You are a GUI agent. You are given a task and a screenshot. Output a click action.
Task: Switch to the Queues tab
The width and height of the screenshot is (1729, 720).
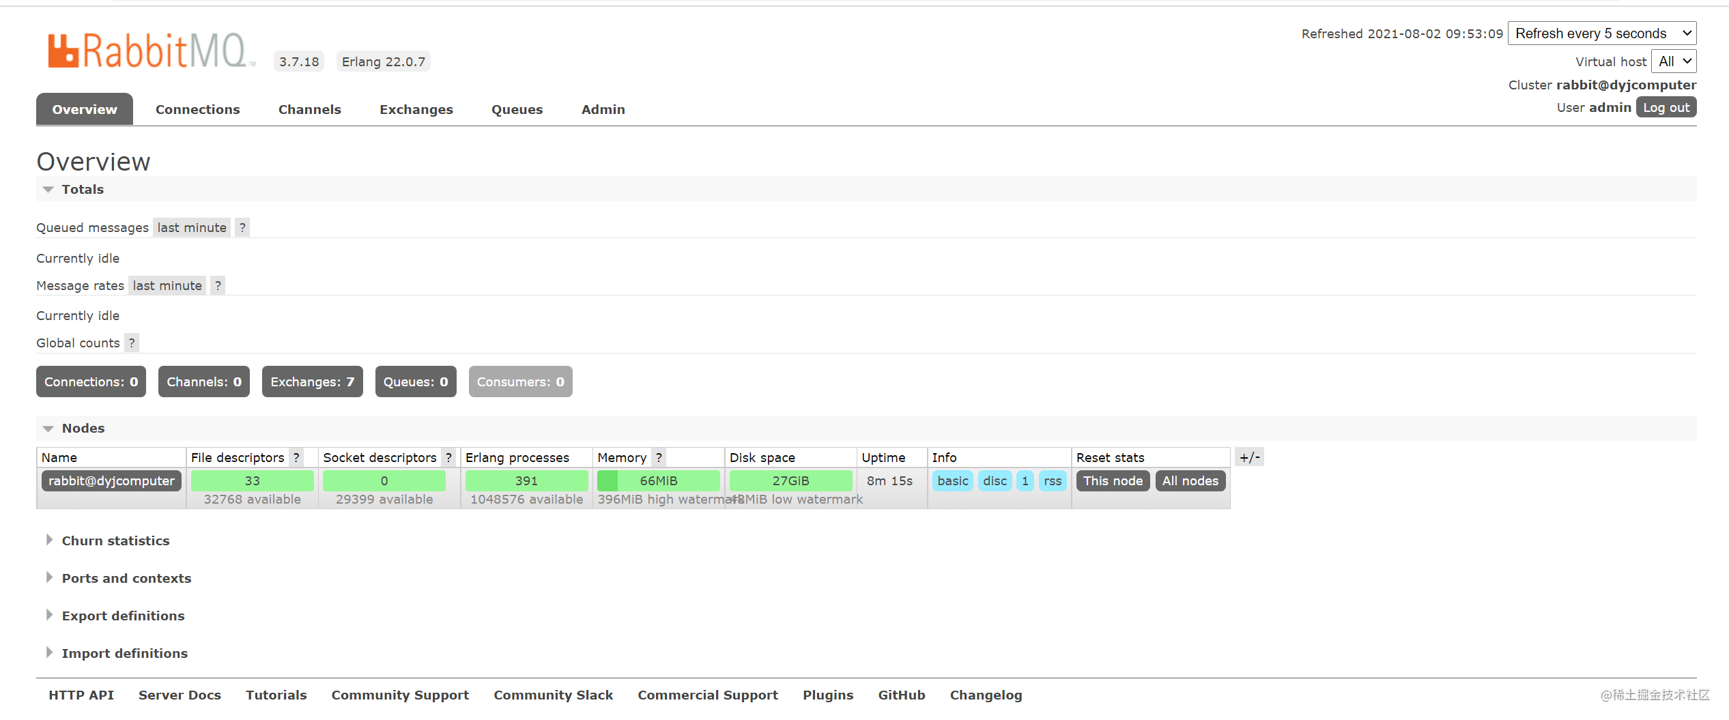click(x=517, y=109)
